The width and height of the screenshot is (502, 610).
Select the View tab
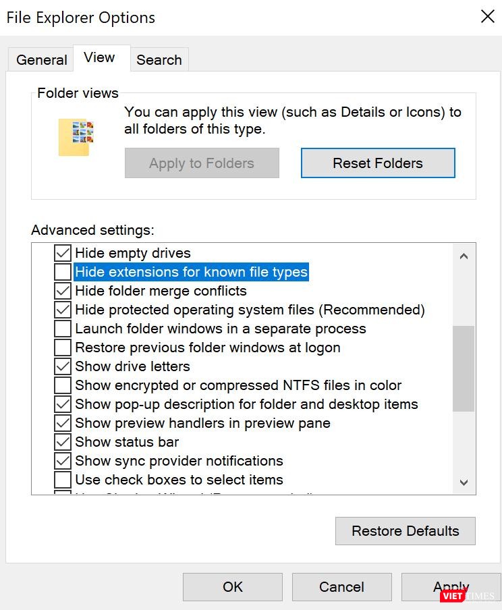[x=100, y=58]
